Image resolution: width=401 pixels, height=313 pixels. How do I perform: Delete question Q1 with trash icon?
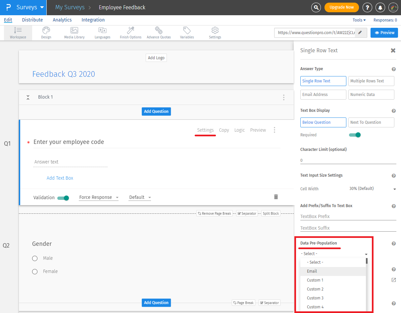point(276,197)
